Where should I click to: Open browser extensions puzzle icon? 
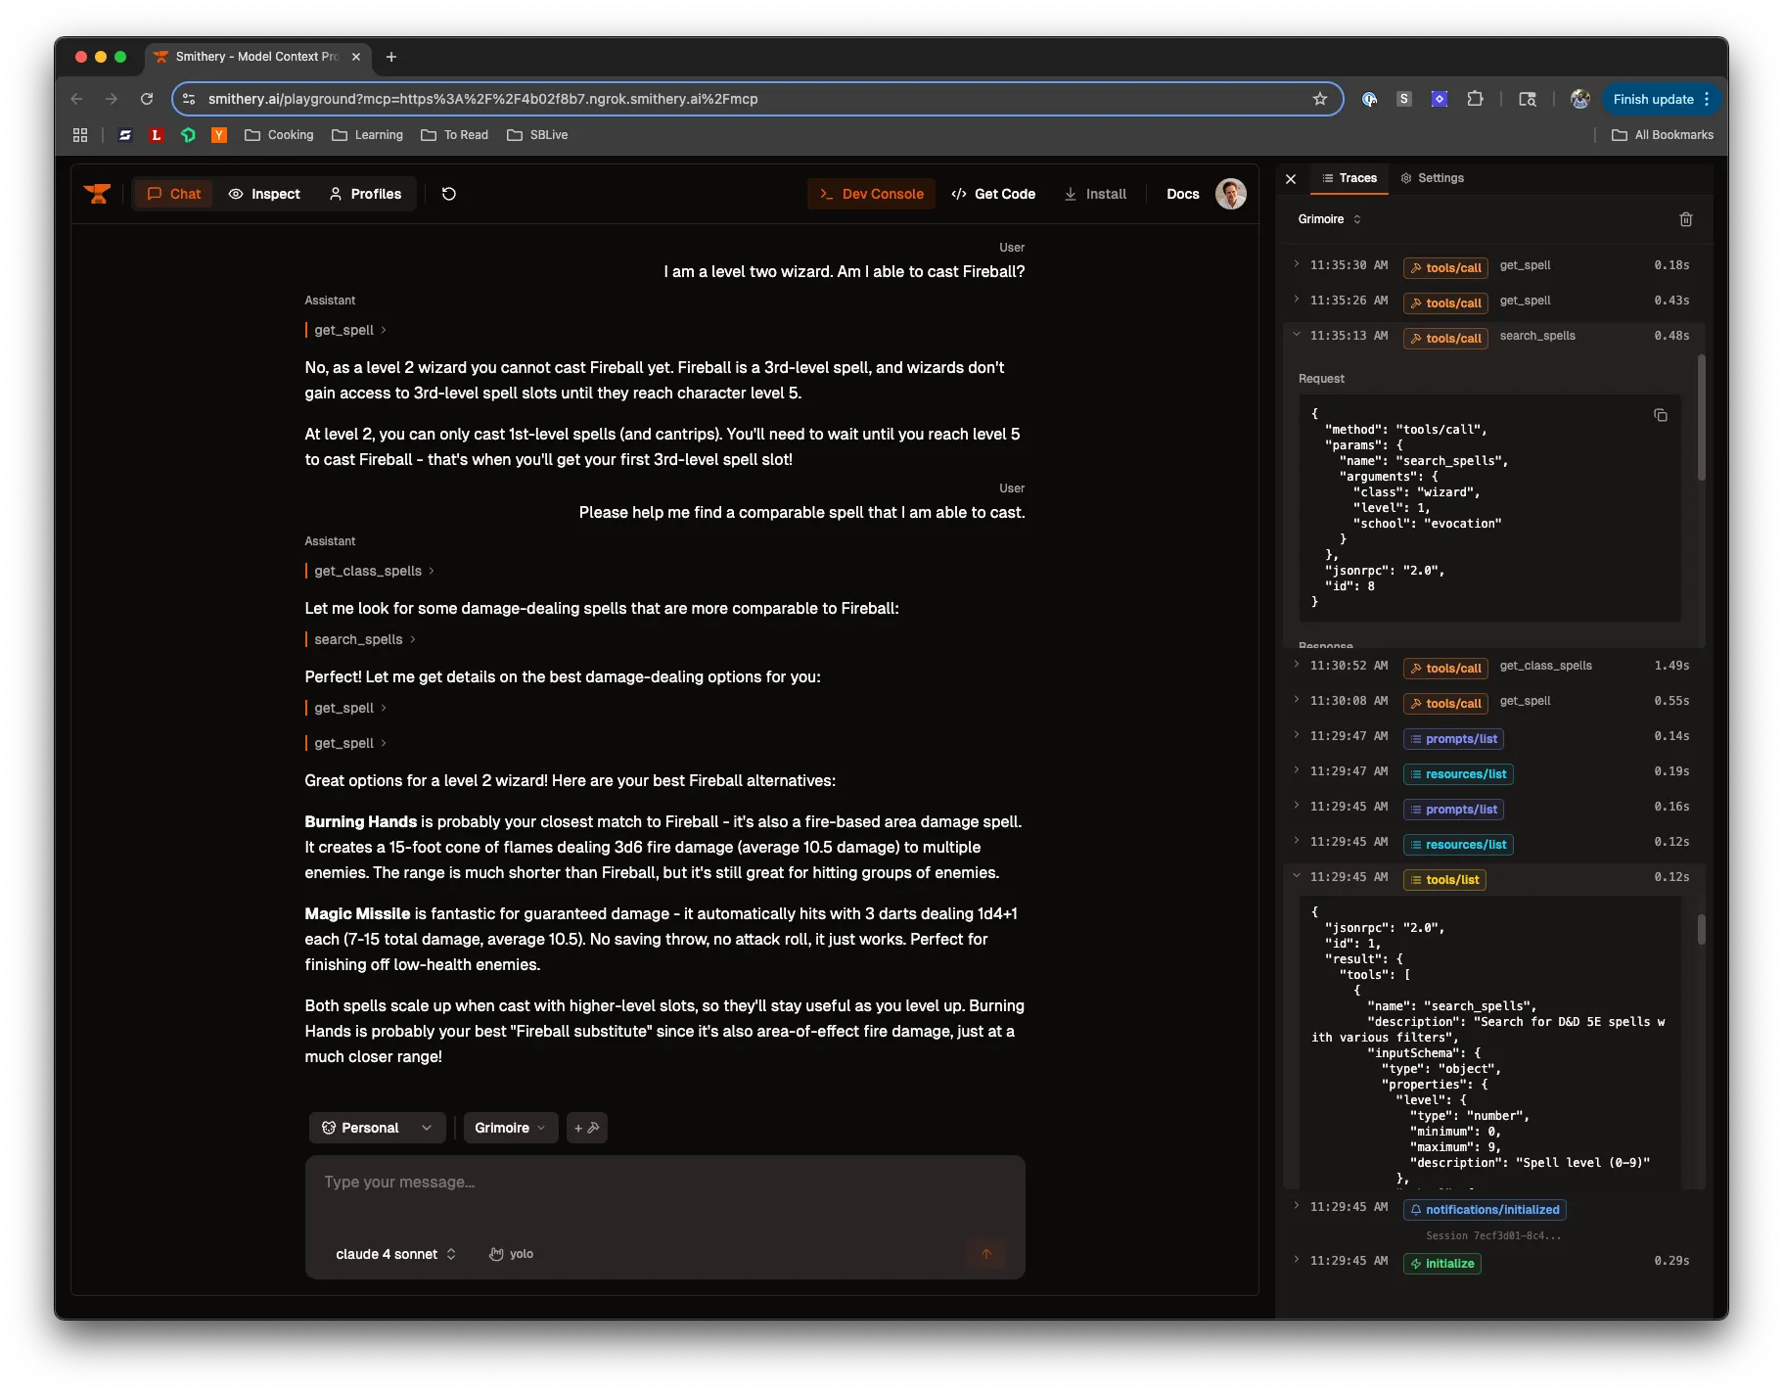click(x=1475, y=99)
